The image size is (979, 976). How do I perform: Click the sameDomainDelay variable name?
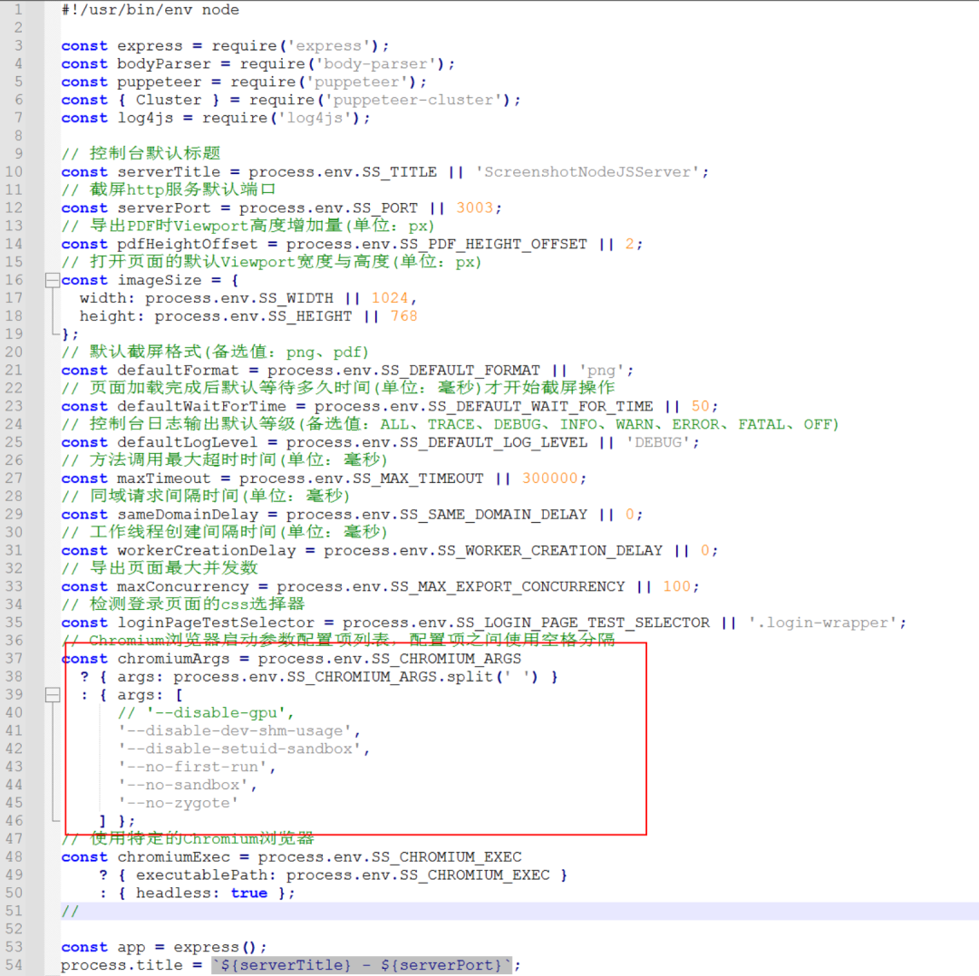click(x=188, y=515)
